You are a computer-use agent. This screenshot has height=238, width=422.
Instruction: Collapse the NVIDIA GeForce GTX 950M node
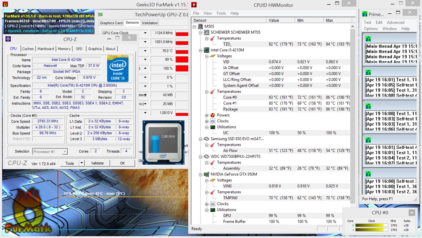(201, 174)
